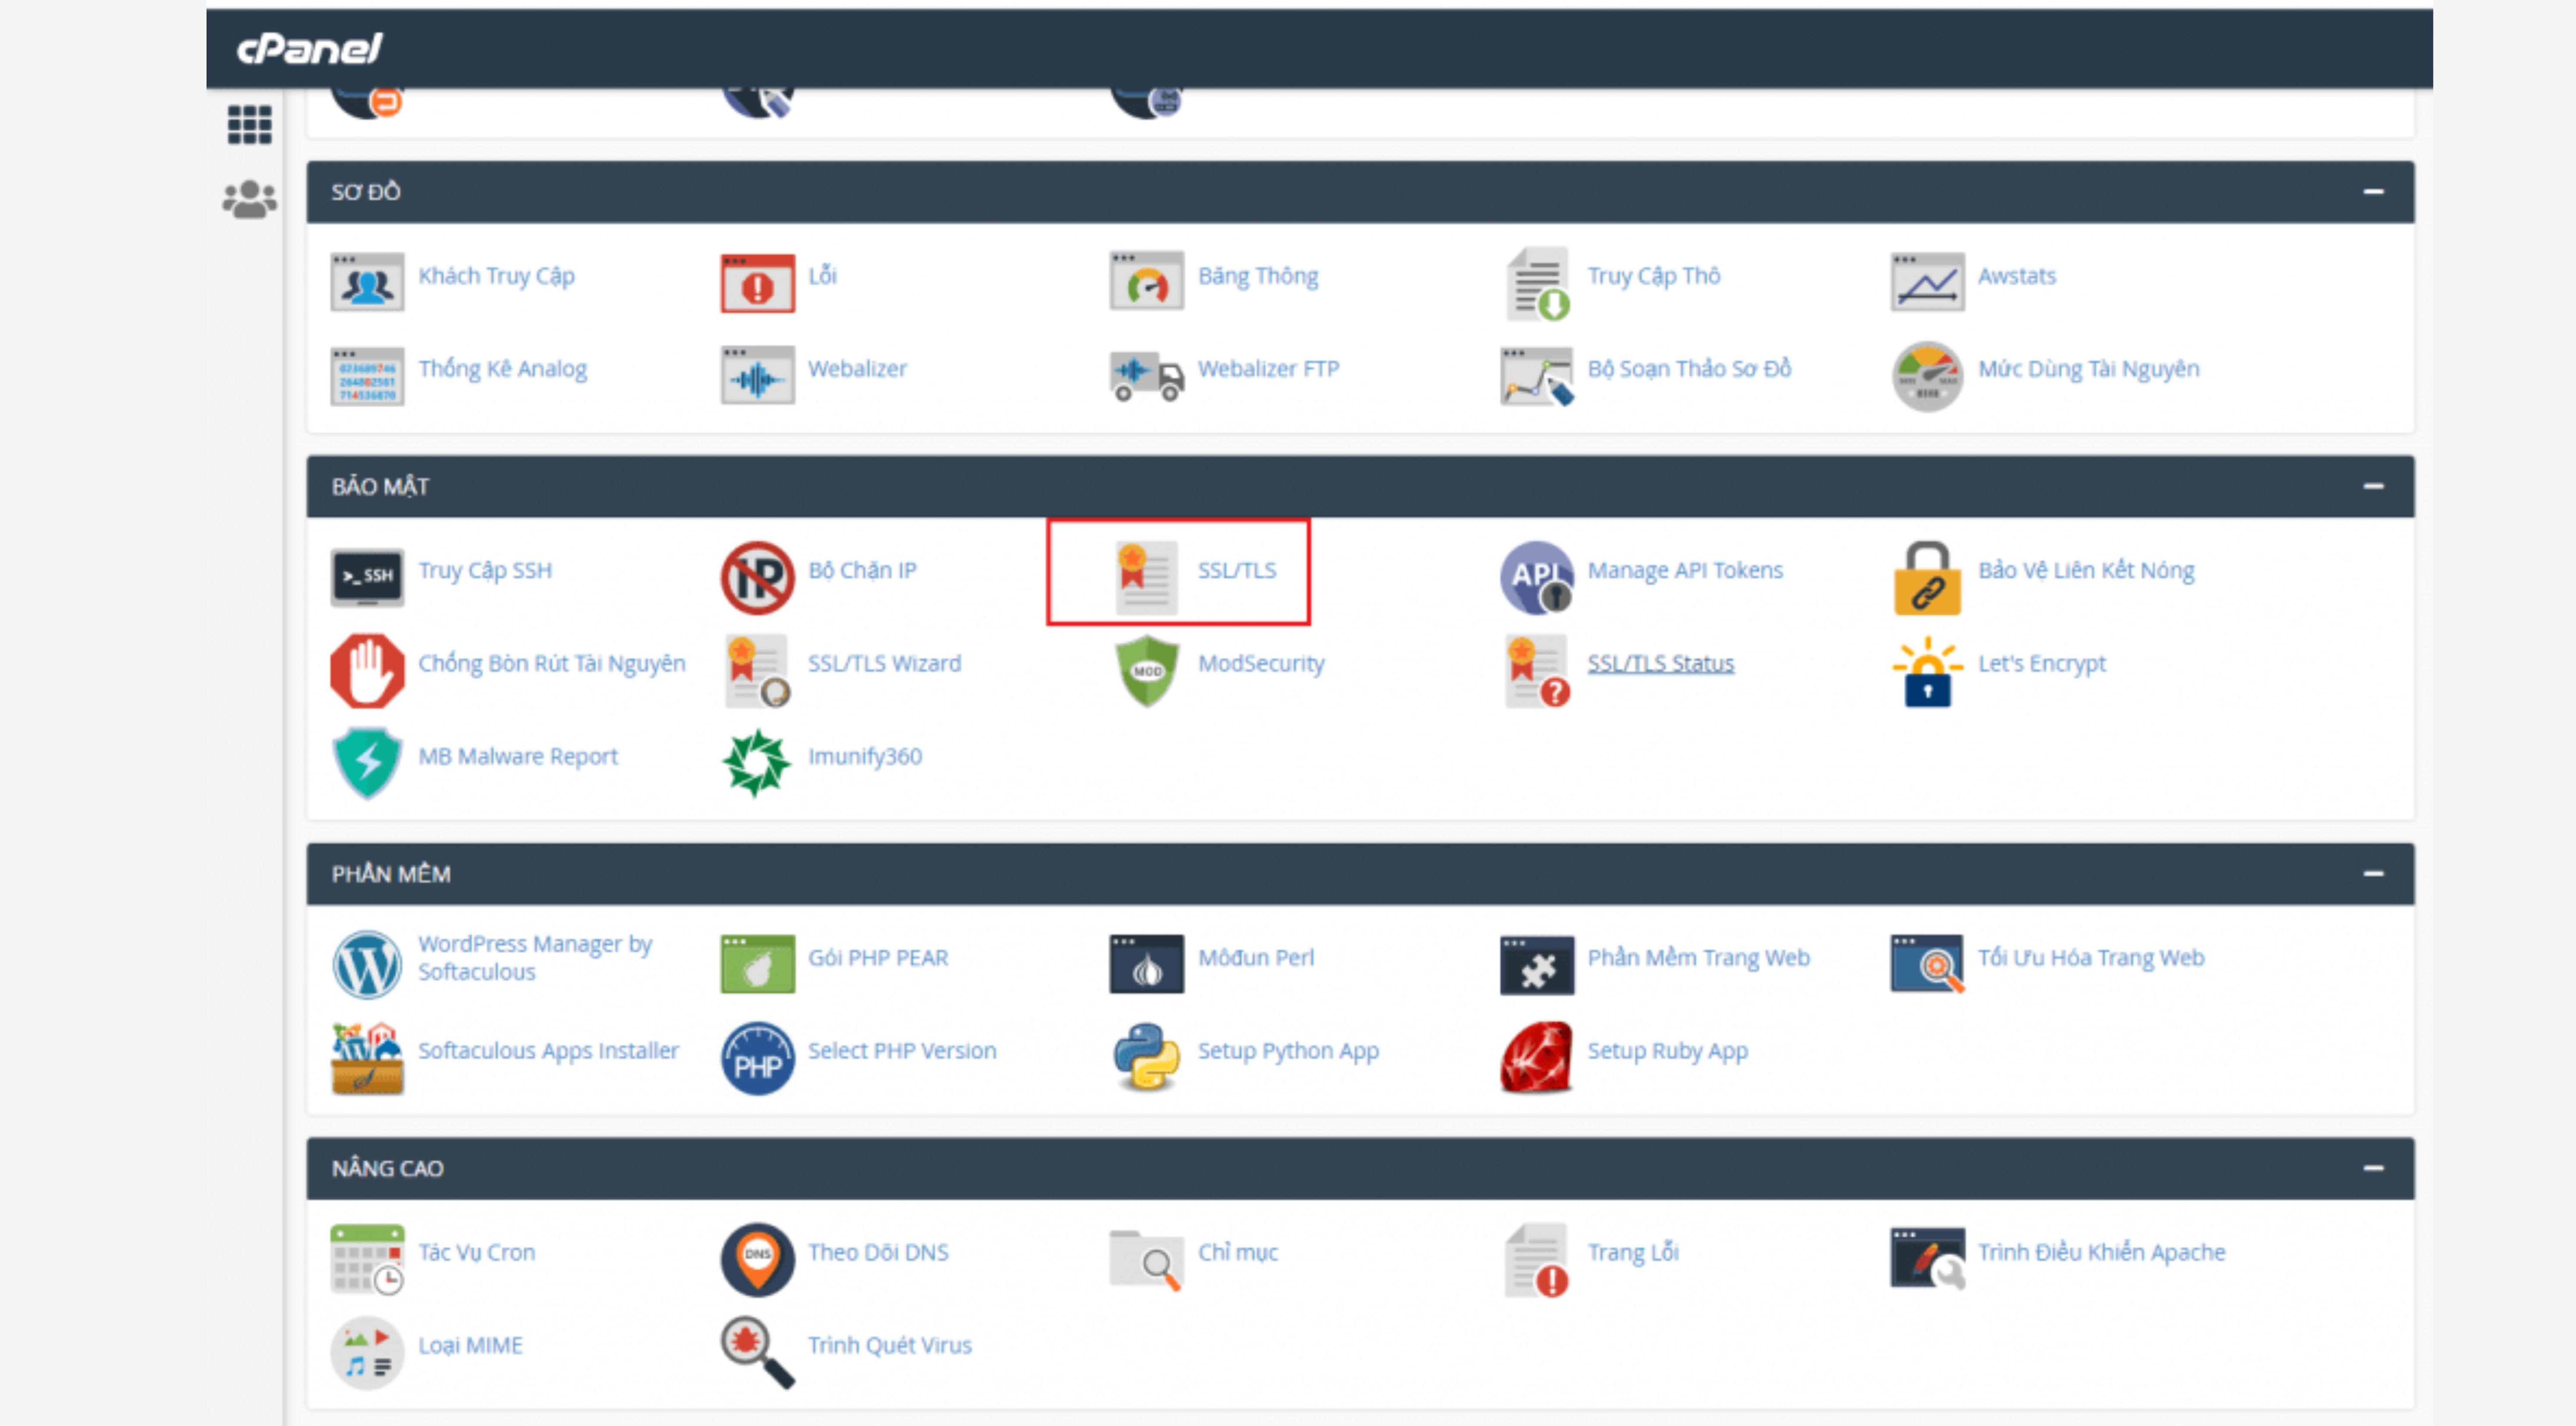Viewport: 2576px width, 1426px height.
Task: Collapse the NÂNG CAO section
Action: tap(2373, 1168)
